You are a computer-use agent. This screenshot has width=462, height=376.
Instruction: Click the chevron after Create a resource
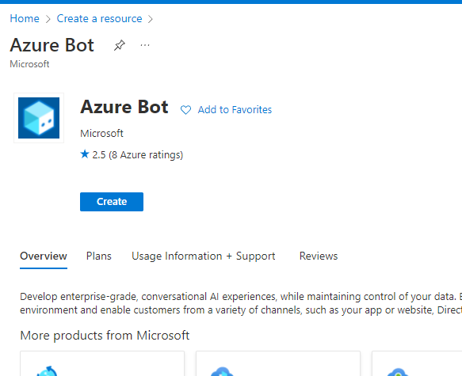pos(151,19)
